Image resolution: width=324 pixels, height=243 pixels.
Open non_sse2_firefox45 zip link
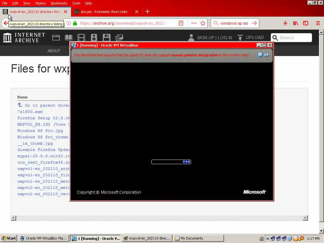point(44,162)
